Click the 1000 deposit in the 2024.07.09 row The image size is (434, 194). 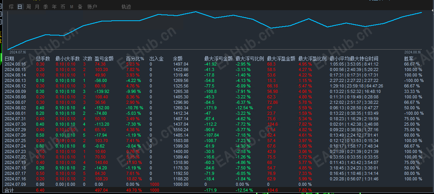[x=154, y=184]
